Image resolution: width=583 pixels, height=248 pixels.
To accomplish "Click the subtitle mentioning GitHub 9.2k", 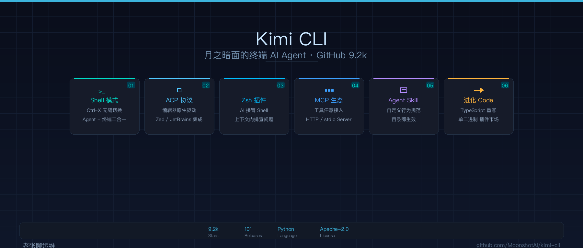I will click(285, 55).
